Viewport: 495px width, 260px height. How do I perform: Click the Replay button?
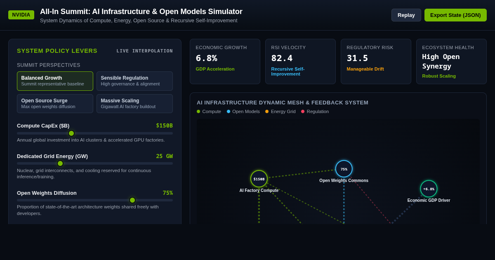pyautogui.click(x=406, y=15)
